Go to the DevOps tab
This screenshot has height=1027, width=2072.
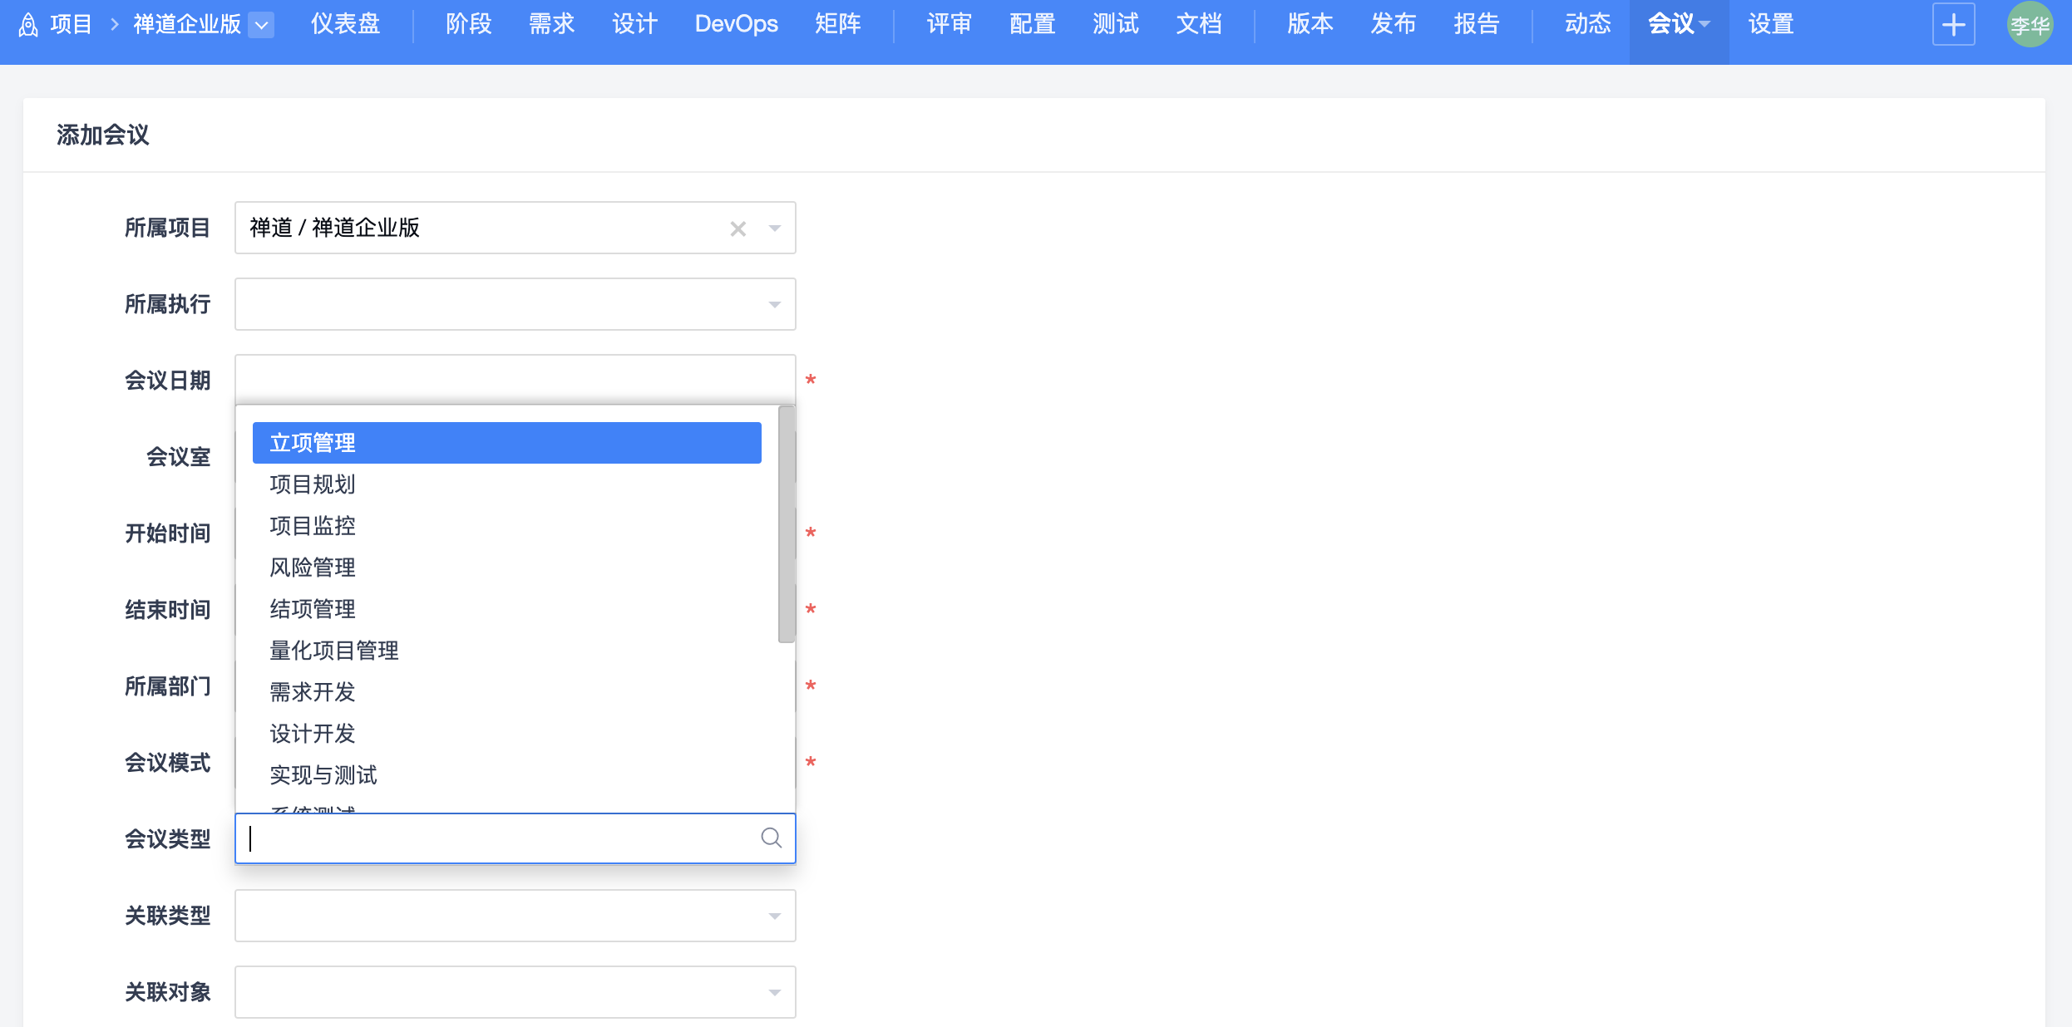(x=736, y=25)
